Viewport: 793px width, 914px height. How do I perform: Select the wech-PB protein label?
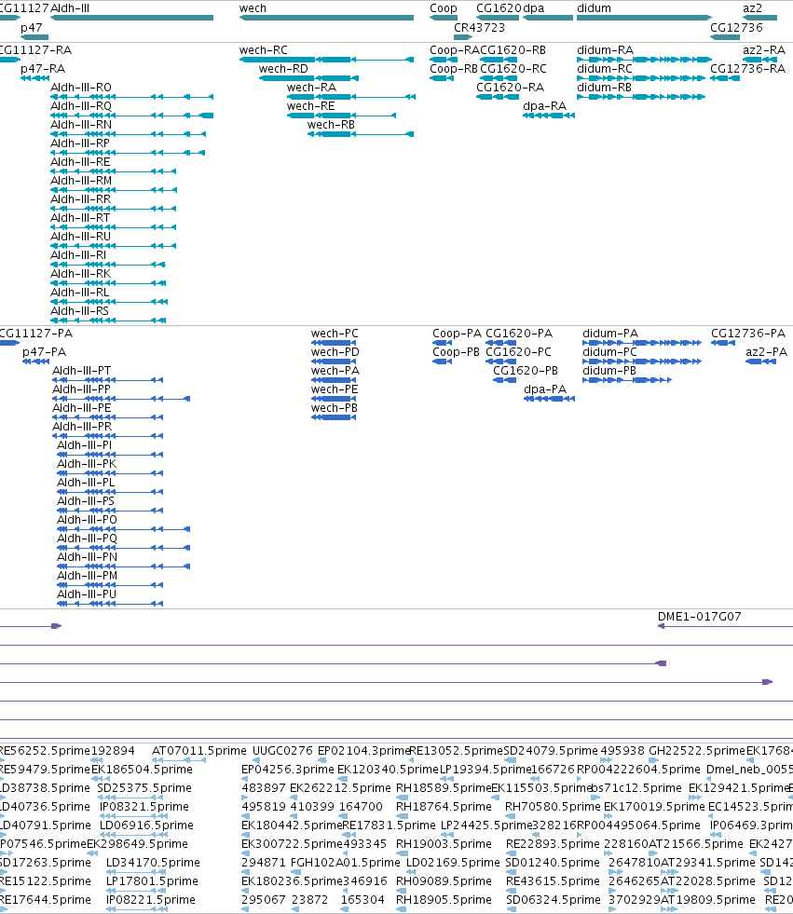pos(335,408)
